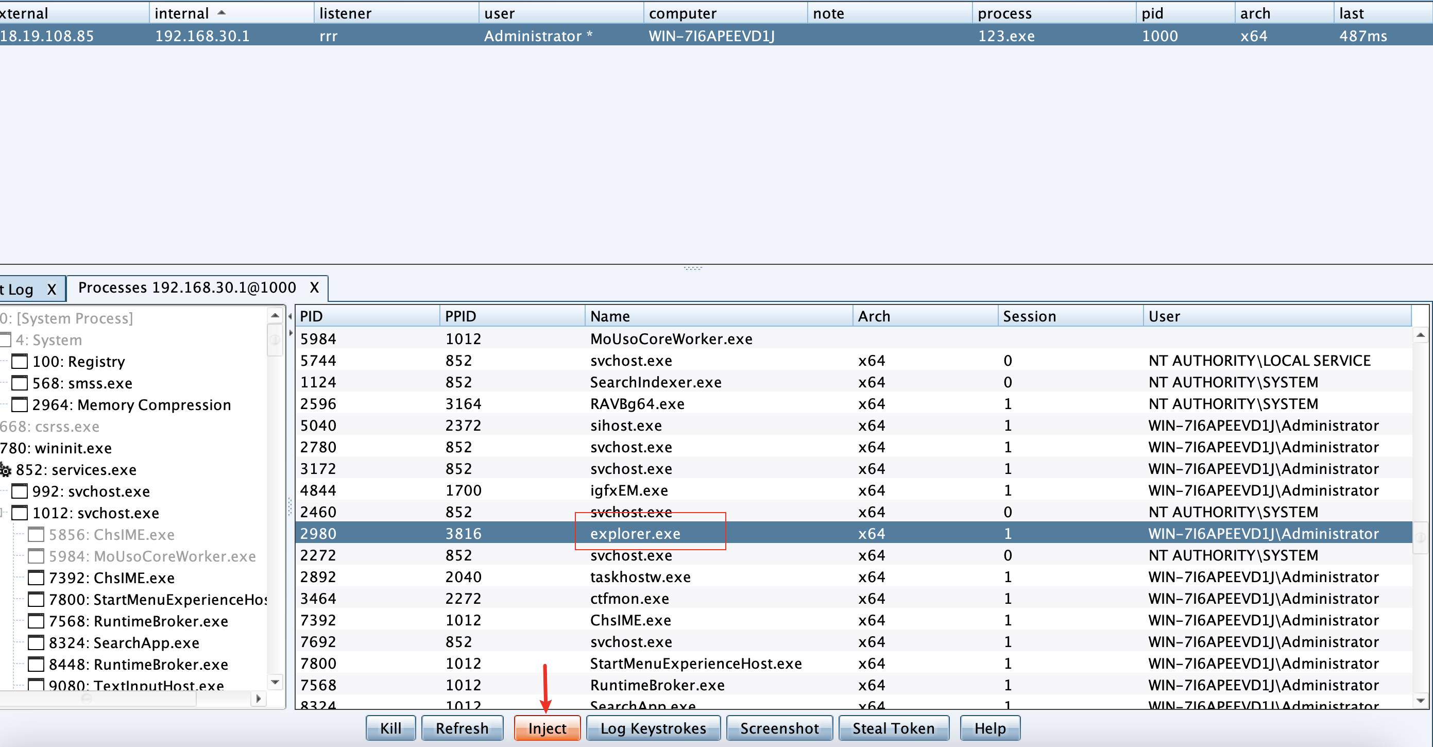
Task: Sort sessions by note column
Action: [x=890, y=13]
